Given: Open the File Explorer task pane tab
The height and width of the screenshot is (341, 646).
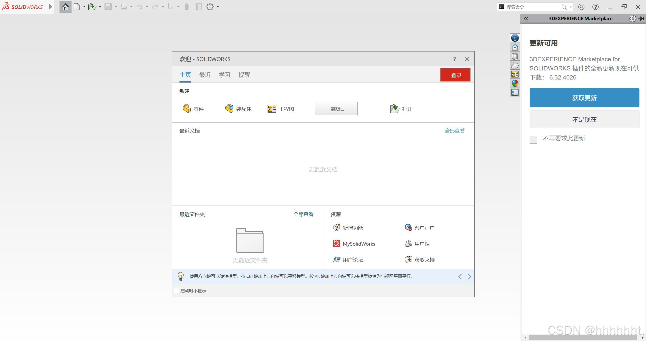Looking at the screenshot, I should 515,65.
